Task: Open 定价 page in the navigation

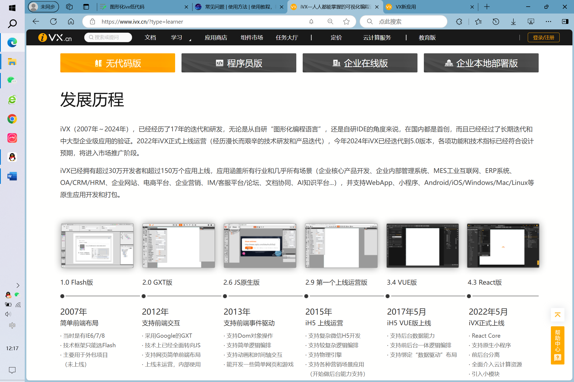Action: pos(336,38)
